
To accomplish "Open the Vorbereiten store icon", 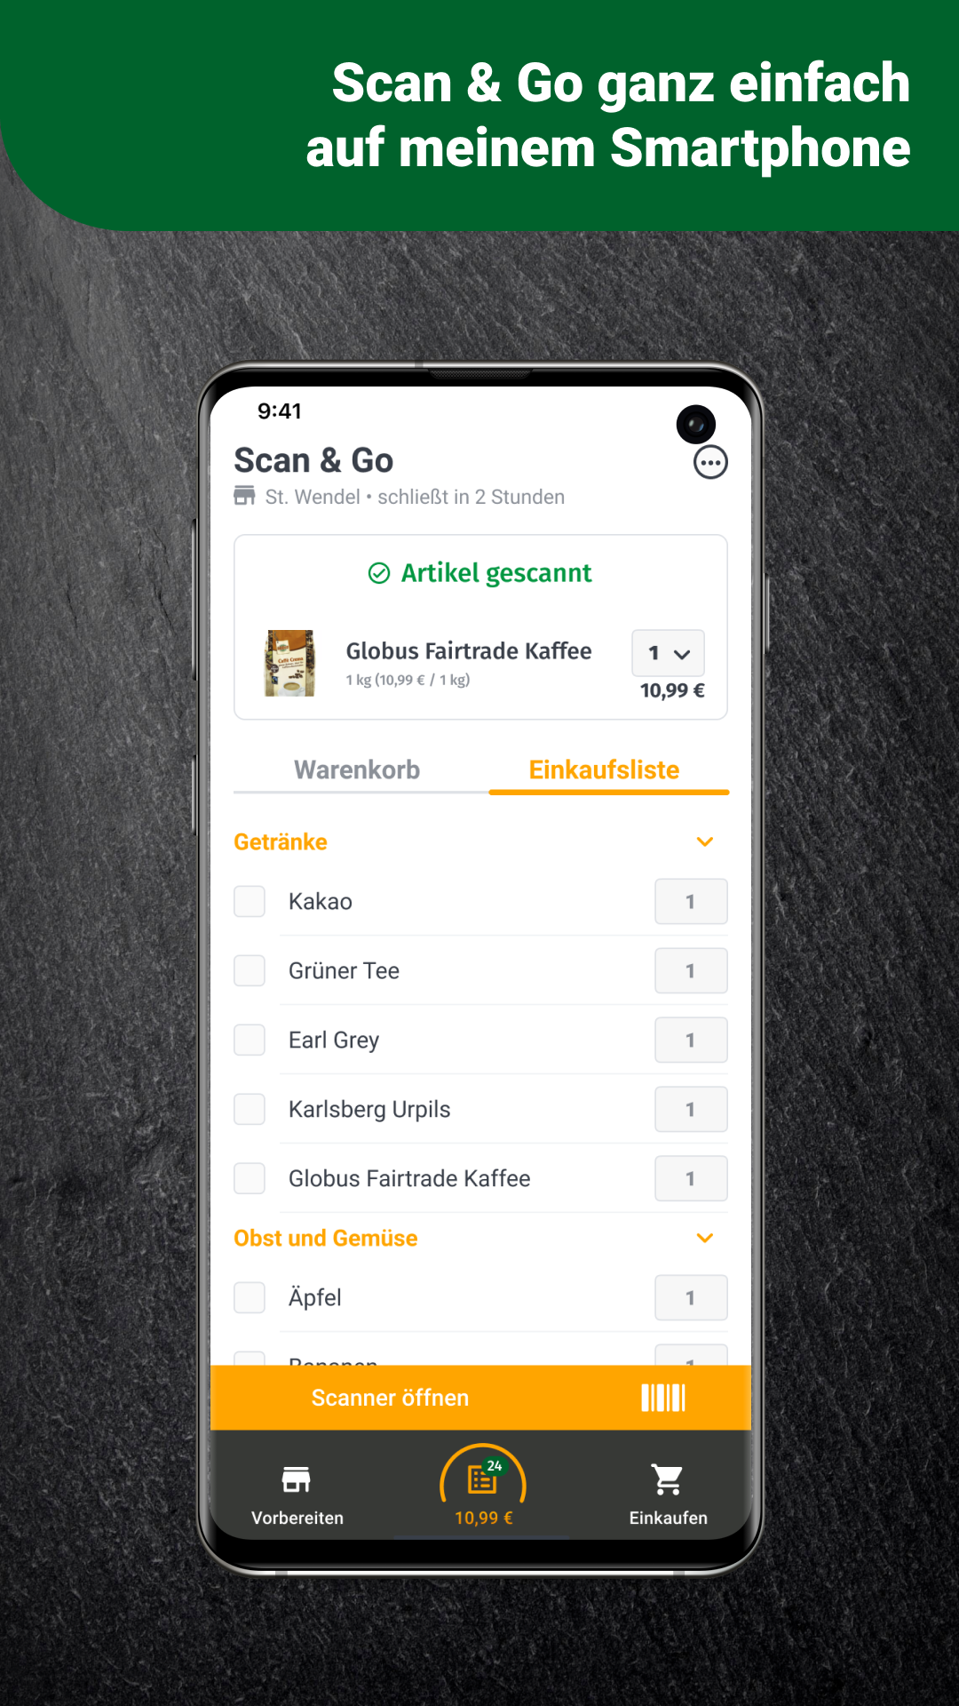I will (x=297, y=1479).
